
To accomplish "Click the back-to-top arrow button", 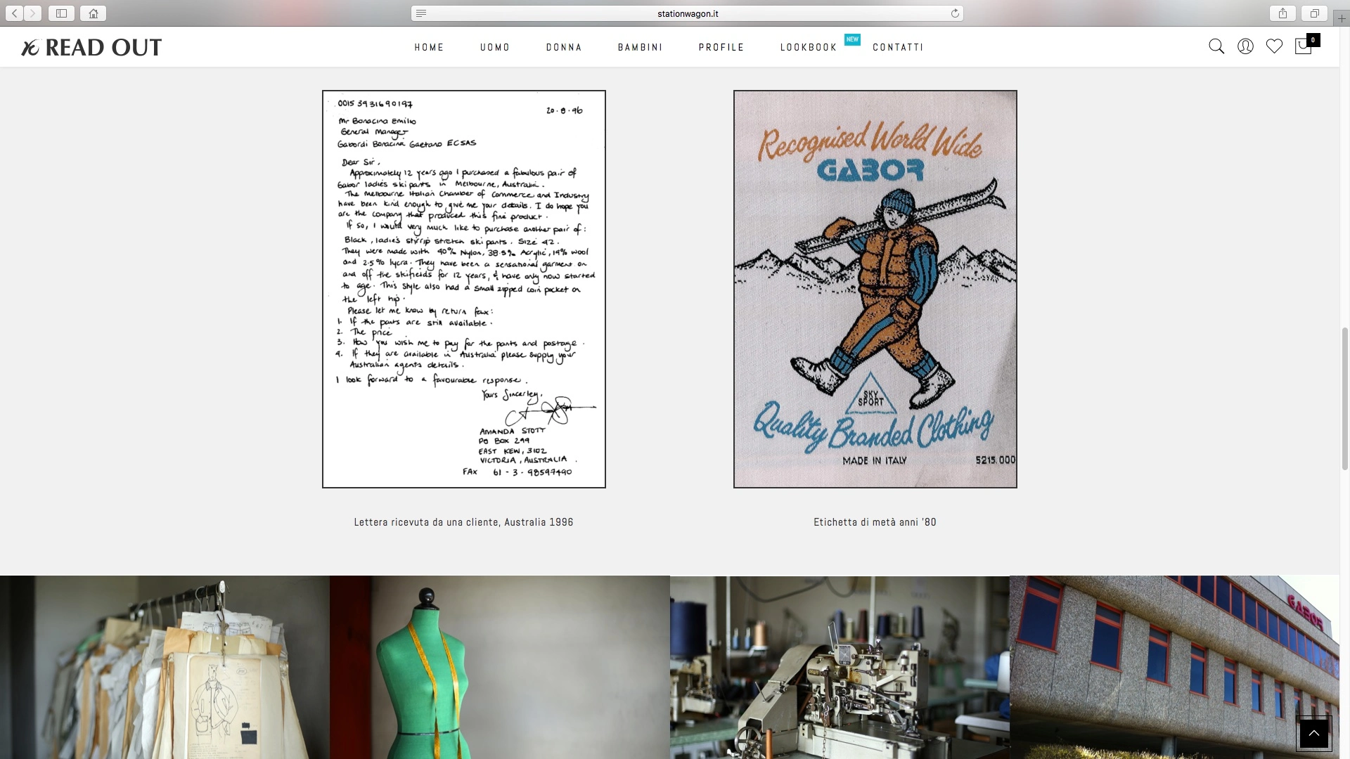I will 1313,734.
